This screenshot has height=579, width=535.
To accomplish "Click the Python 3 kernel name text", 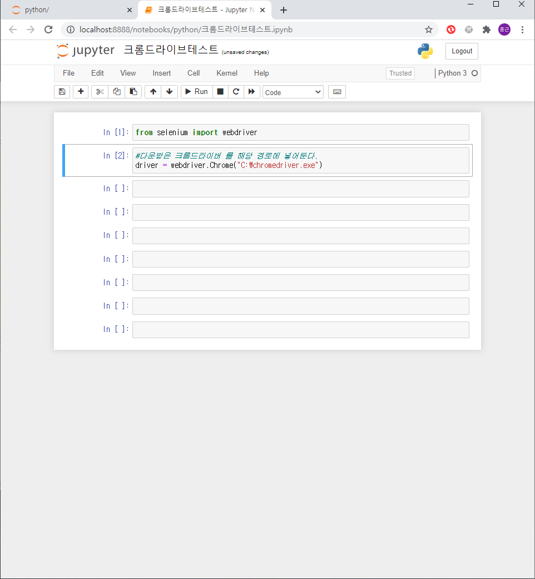I will click(x=452, y=73).
